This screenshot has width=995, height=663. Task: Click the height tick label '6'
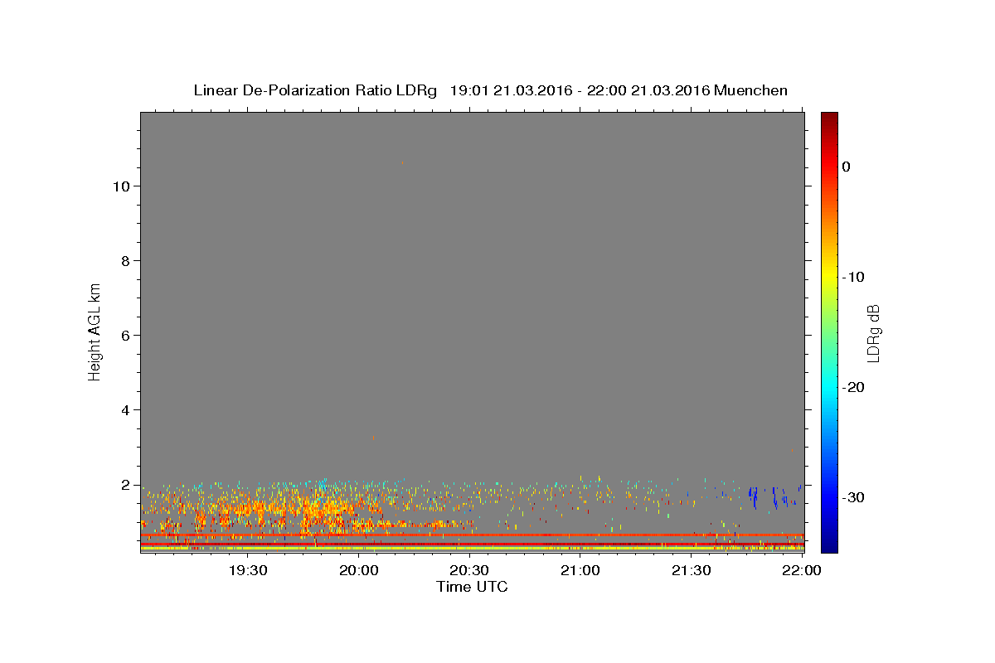coord(124,336)
